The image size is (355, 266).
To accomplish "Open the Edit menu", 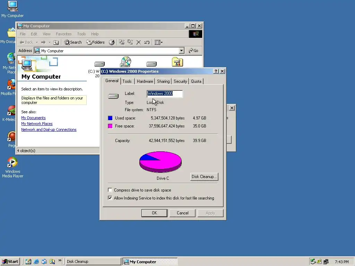I will 34,34.
